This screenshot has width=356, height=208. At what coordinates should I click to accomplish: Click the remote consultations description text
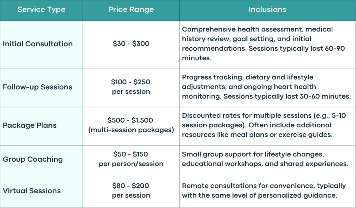[x=264, y=190]
